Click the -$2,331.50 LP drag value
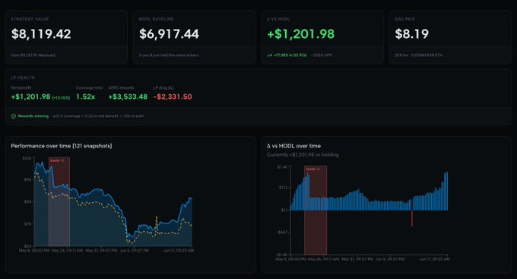 click(173, 97)
